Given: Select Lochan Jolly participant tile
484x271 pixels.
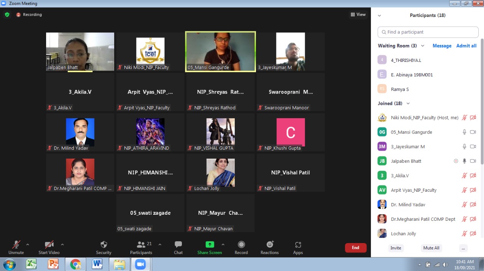Looking at the screenshot, I should (220, 173).
